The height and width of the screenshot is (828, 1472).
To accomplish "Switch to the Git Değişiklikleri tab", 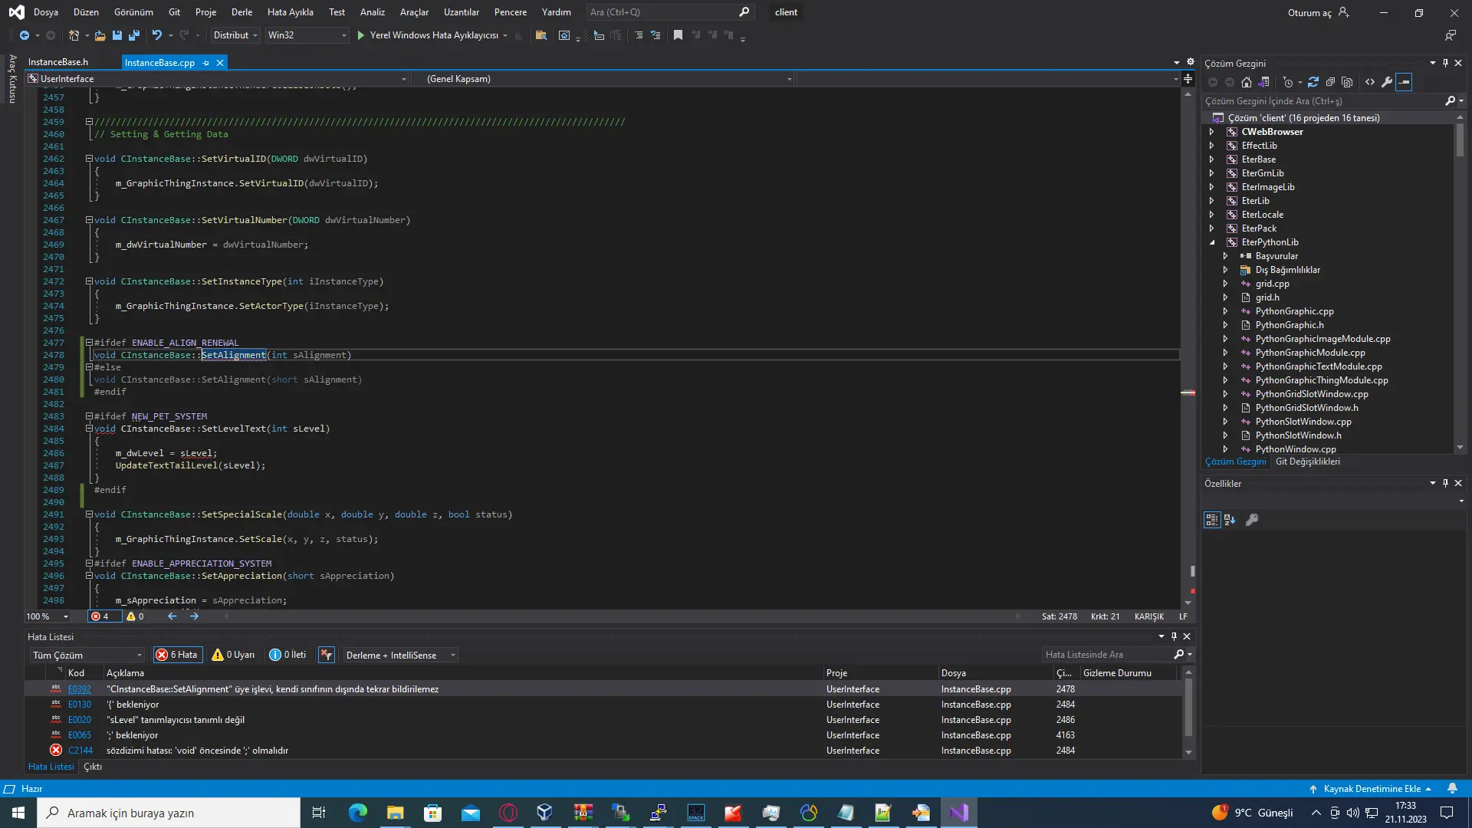I will tap(1308, 462).
